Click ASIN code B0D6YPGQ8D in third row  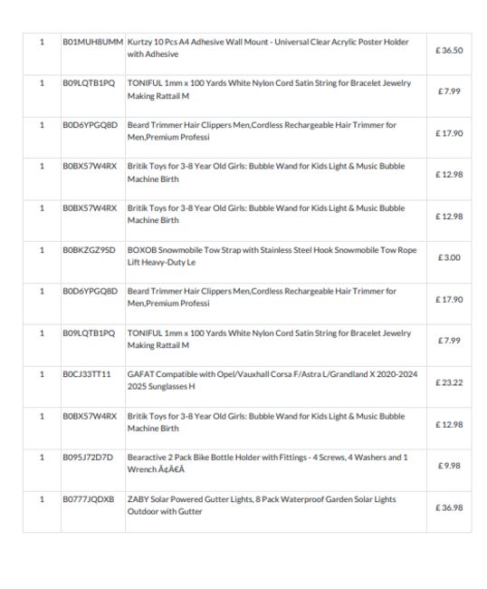click(x=90, y=125)
